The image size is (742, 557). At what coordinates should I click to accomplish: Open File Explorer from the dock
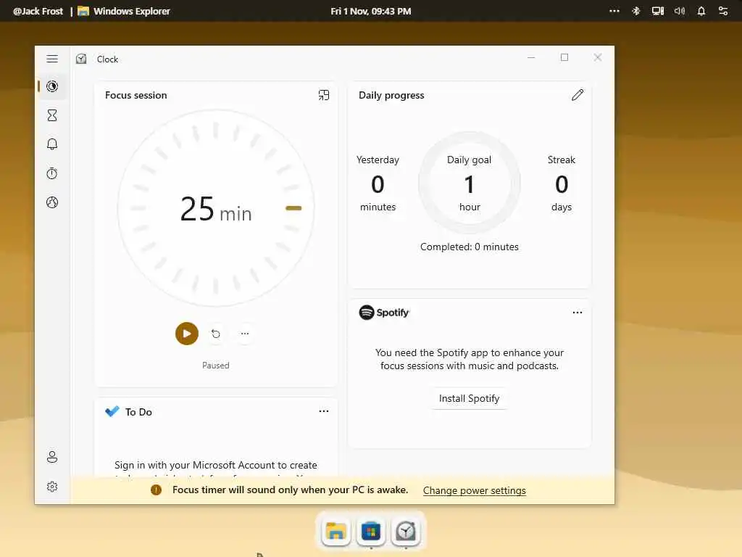pyautogui.click(x=336, y=531)
